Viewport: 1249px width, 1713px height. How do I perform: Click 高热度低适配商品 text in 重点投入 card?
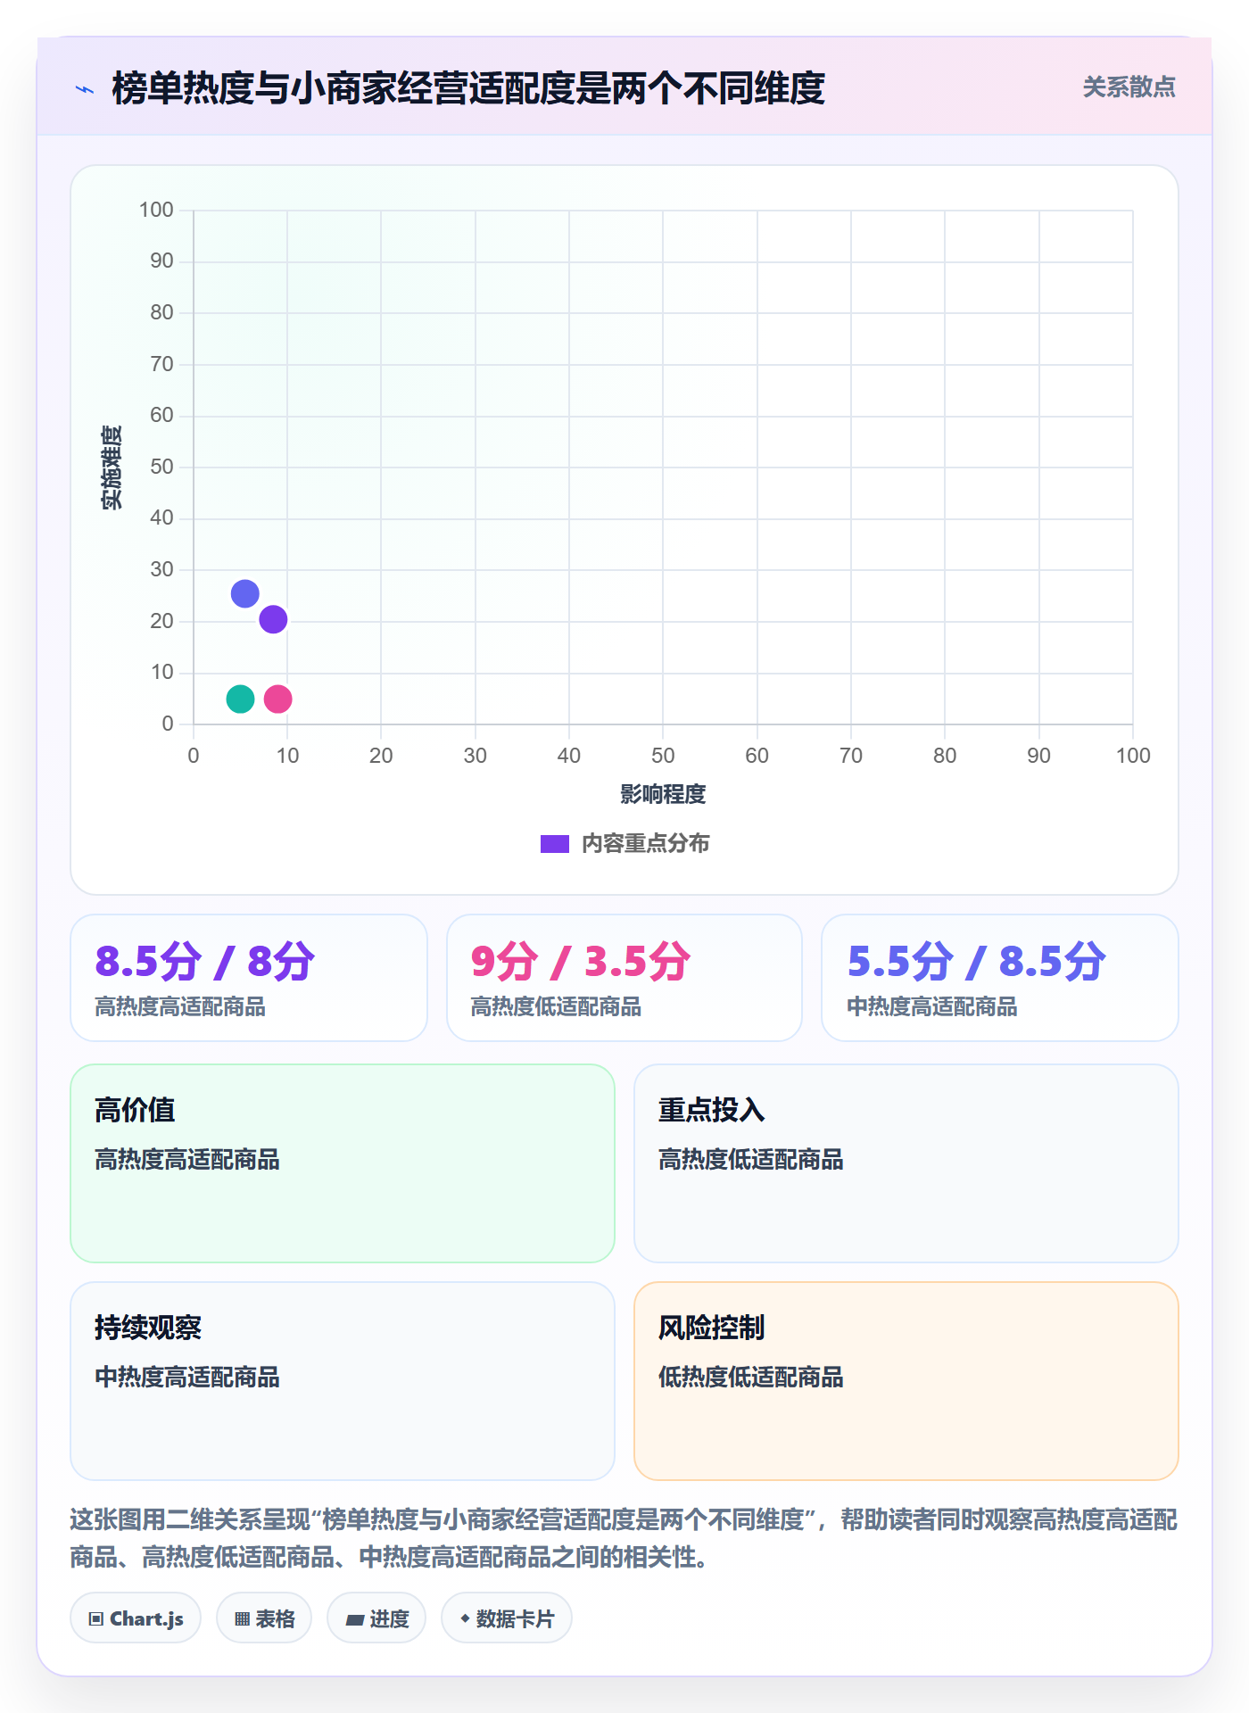(751, 1160)
